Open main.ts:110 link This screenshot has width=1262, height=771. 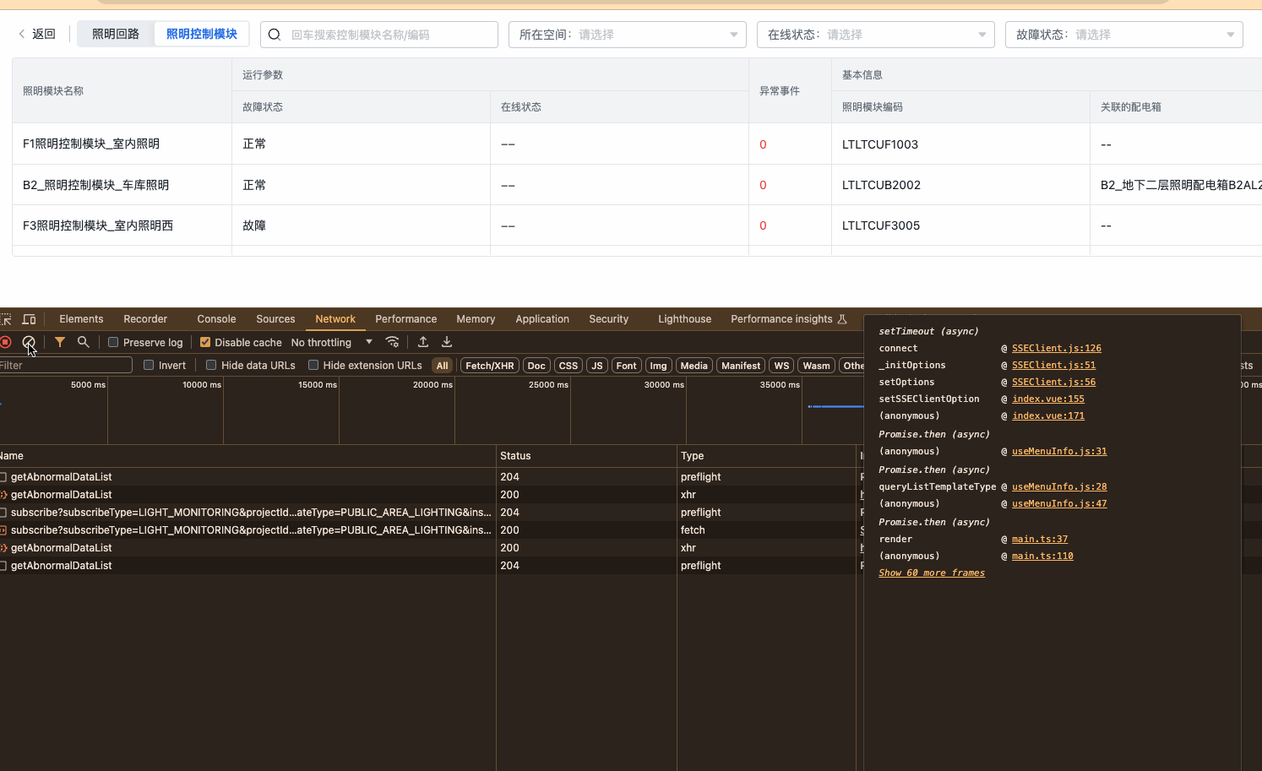click(x=1042, y=556)
